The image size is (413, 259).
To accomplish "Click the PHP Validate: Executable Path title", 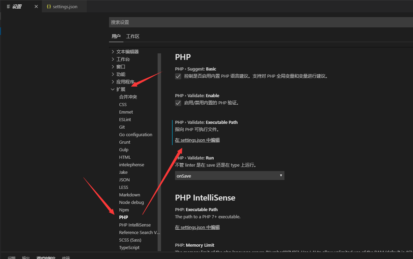I will tap(206, 122).
